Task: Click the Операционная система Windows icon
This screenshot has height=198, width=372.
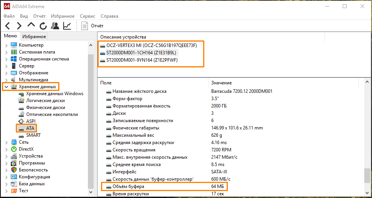Action: coord(14,59)
